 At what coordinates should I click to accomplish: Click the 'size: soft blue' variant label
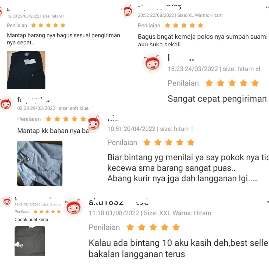click(x=74, y=108)
